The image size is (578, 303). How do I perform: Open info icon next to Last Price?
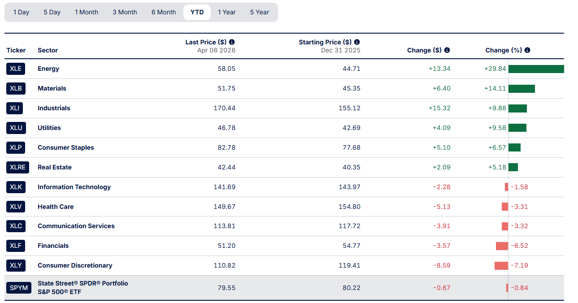[x=232, y=42]
